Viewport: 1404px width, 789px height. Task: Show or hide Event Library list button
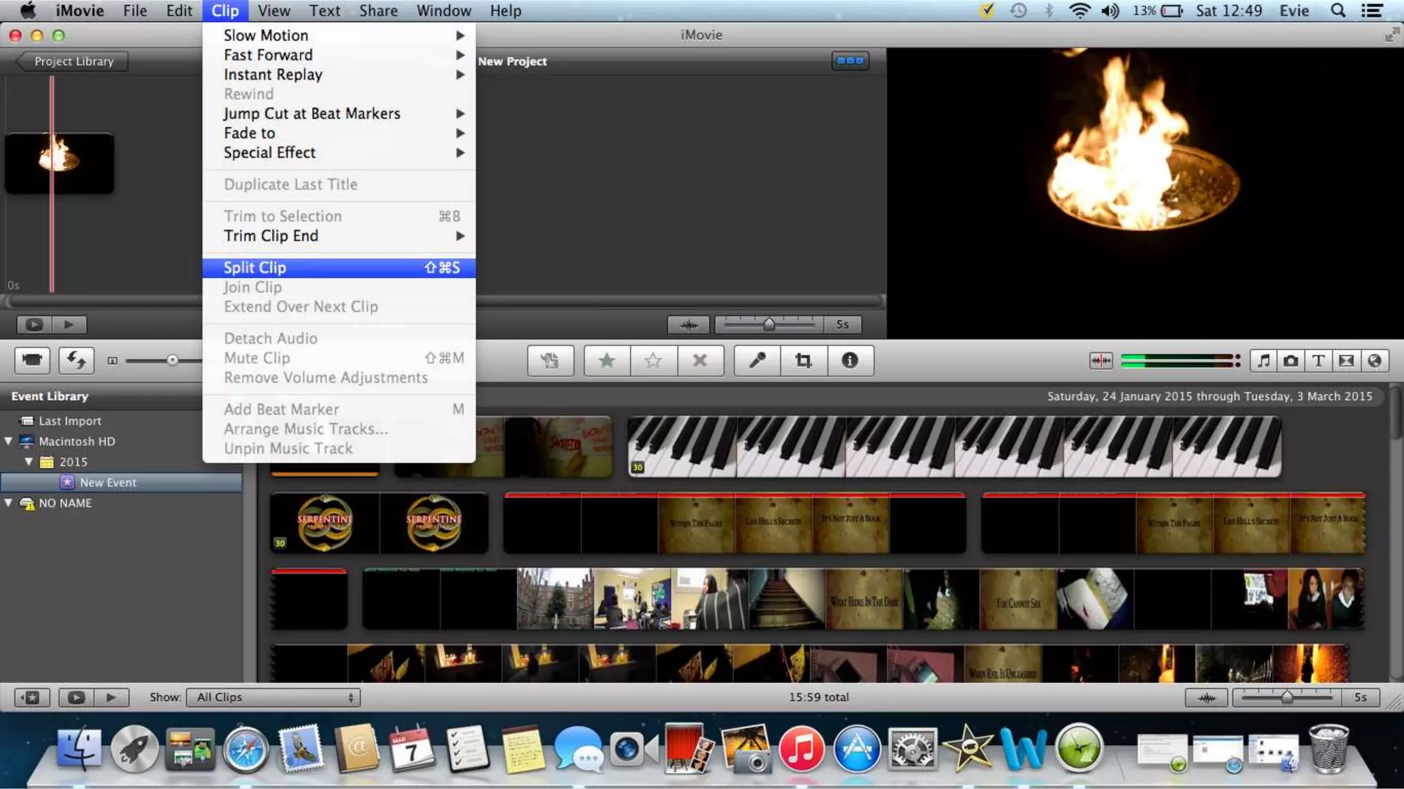point(32,697)
